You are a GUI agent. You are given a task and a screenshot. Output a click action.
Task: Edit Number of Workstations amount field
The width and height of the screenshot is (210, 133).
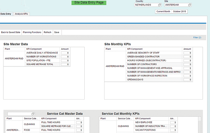65,57
